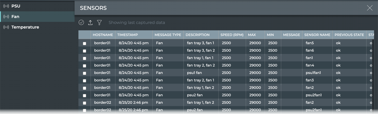The width and height of the screenshot is (378, 114).
Task: Select the Fan tab in sidebar
Action: click(x=15, y=17)
